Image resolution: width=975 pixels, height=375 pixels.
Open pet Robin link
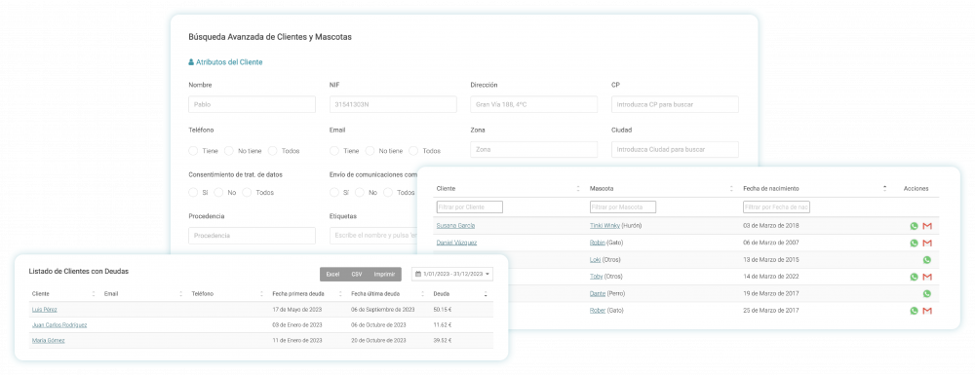tap(597, 243)
